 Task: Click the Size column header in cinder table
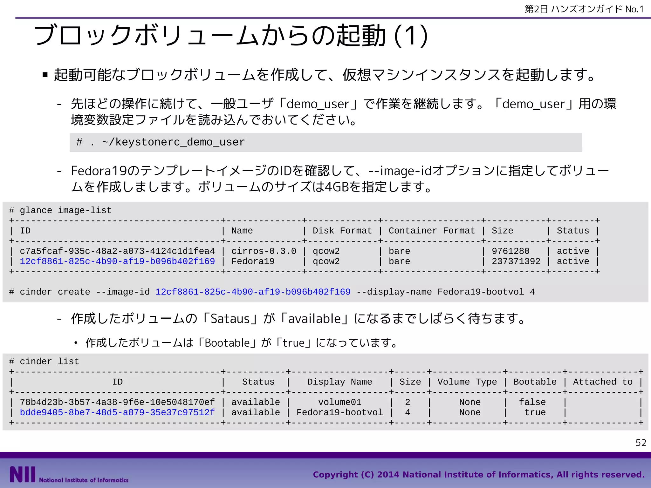coord(410,382)
